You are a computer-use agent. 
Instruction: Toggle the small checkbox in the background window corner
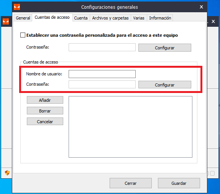click(212, 173)
